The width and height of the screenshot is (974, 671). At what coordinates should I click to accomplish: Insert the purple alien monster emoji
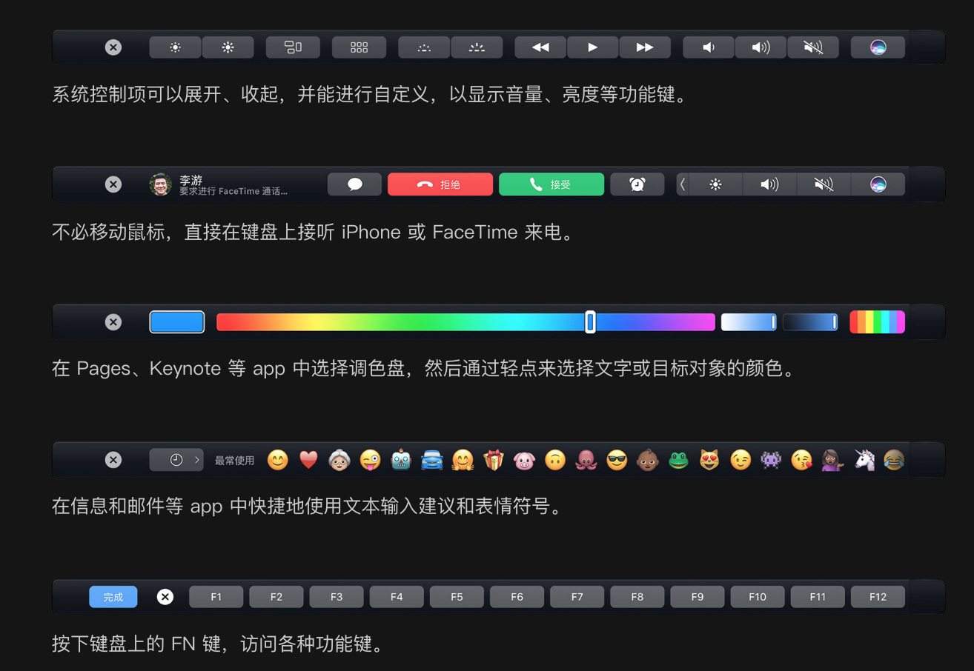771,460
